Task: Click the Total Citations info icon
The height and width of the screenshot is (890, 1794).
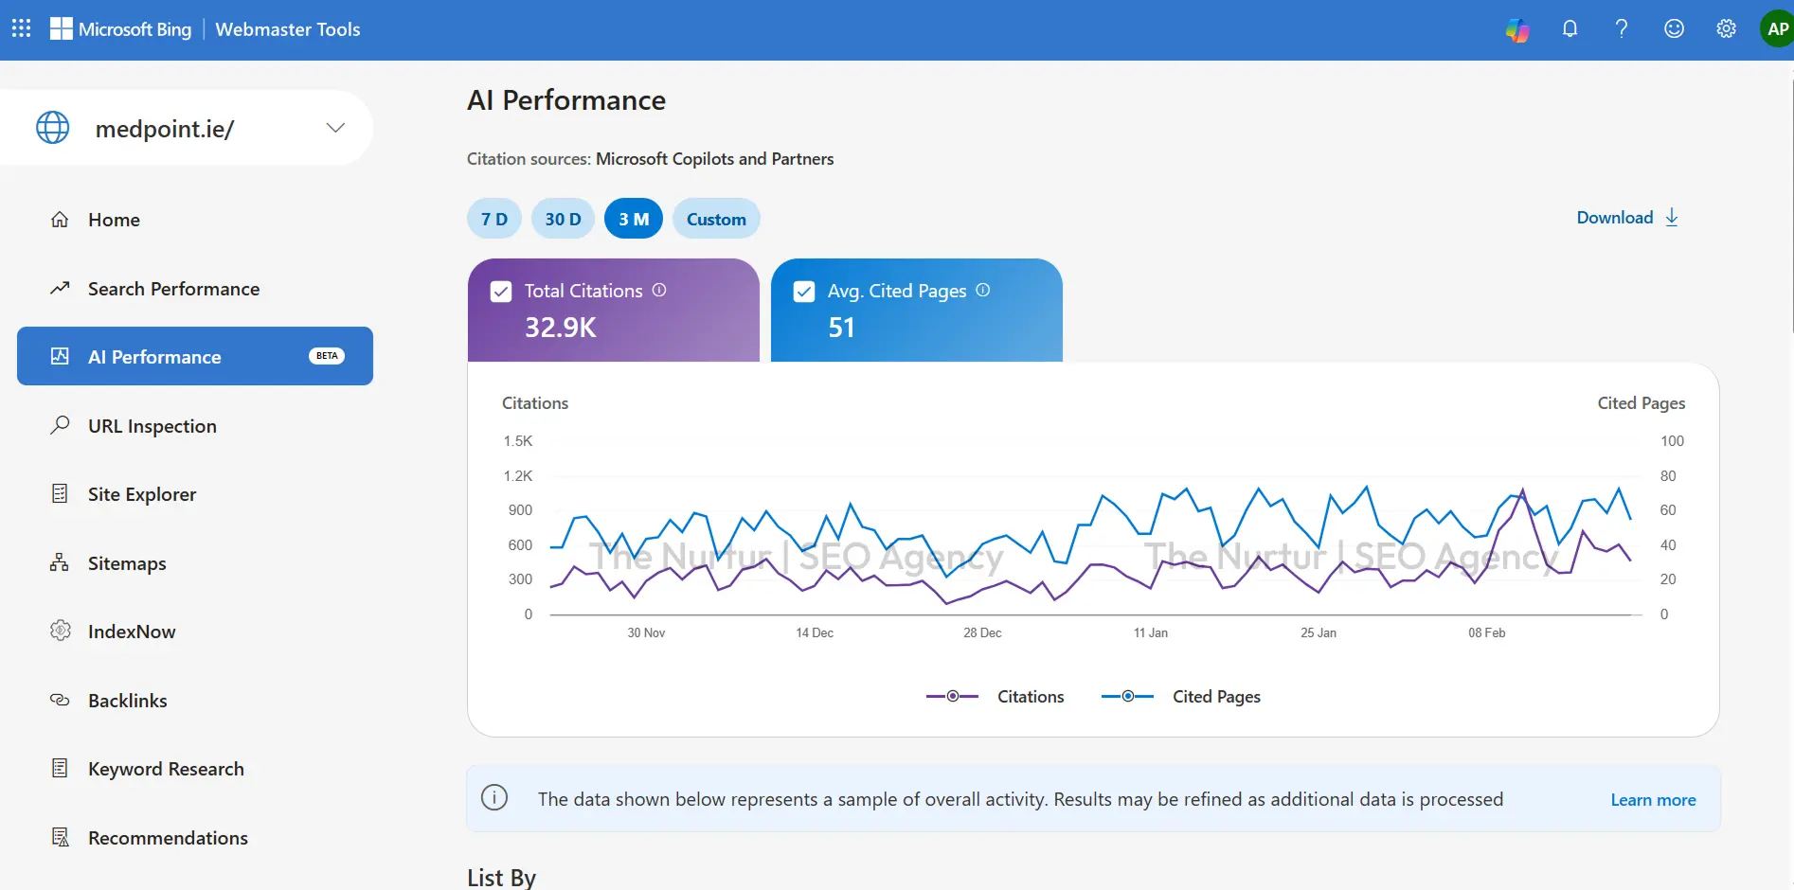Action: point(659,291)
